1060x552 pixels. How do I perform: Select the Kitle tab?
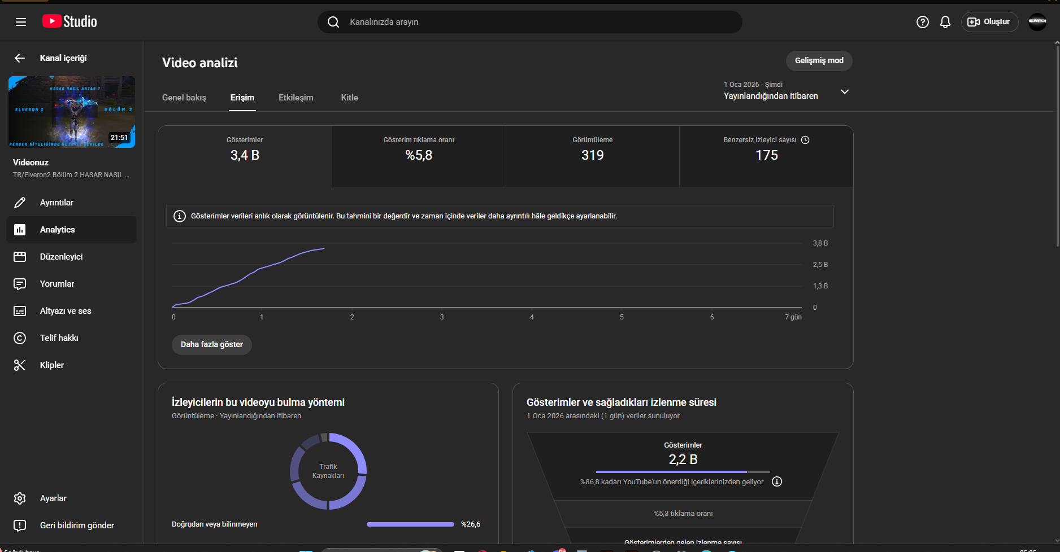[350, 98]
